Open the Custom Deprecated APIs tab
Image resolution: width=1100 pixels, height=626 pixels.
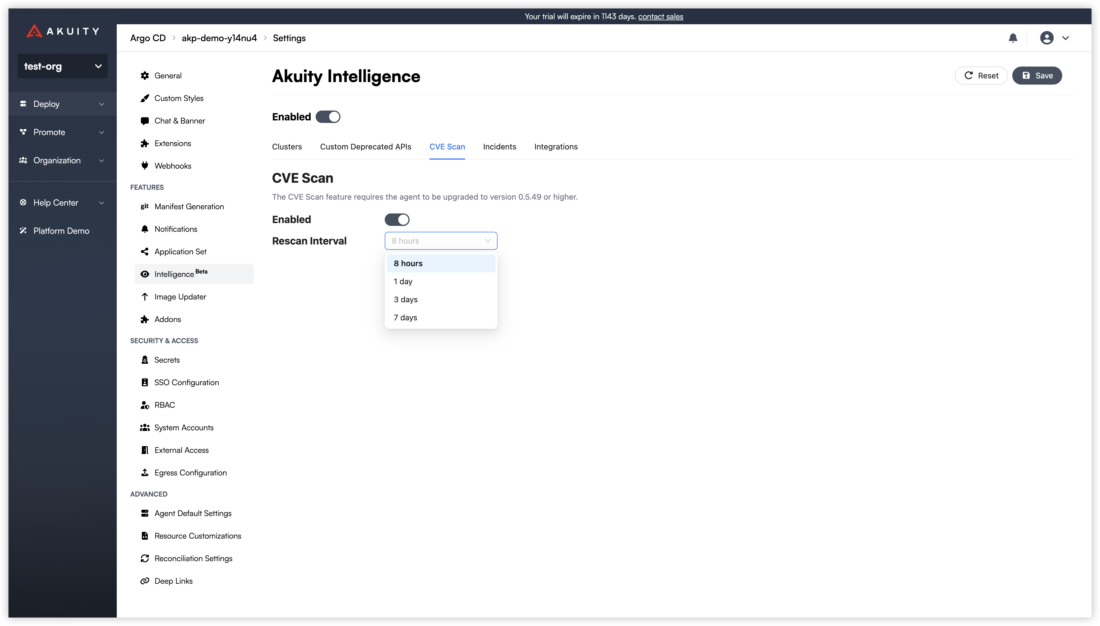point(365,147)
